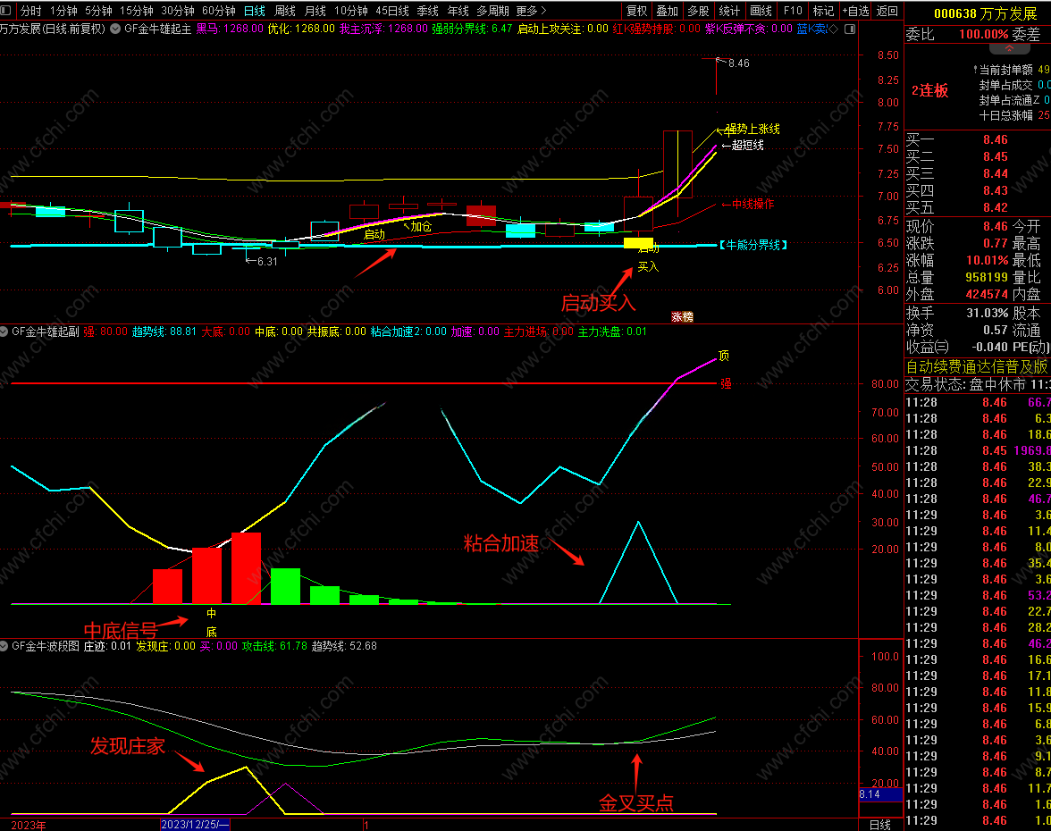Click the 净资 0.57 value
1051x831 pixels.
point(996,330)
